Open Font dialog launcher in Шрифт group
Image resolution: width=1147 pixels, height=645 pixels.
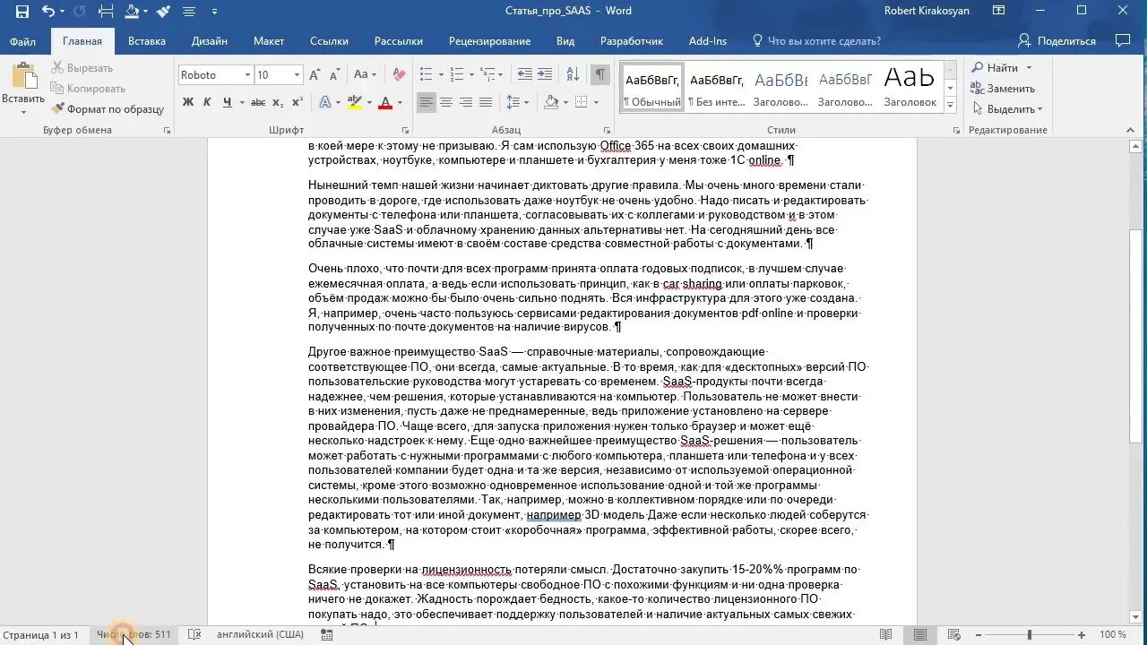(406, 131)
